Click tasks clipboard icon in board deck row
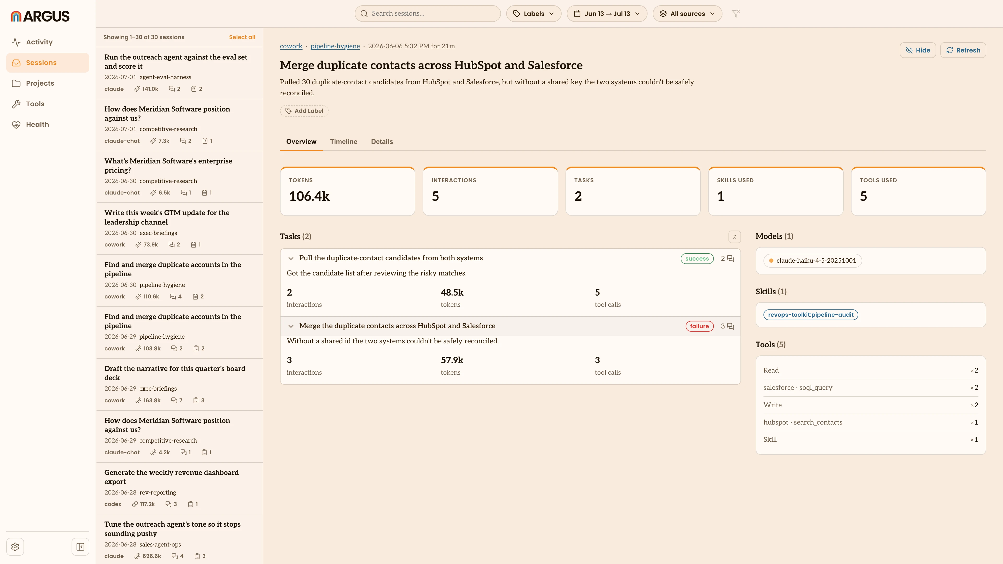Viewport: 1003px width, 564px height. [196, 401]
